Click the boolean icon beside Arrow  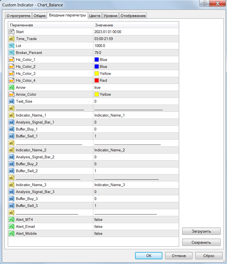click(11, 87)
